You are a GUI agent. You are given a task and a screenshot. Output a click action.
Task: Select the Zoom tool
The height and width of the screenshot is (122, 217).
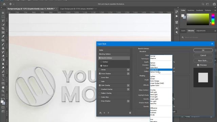[3, 91]
